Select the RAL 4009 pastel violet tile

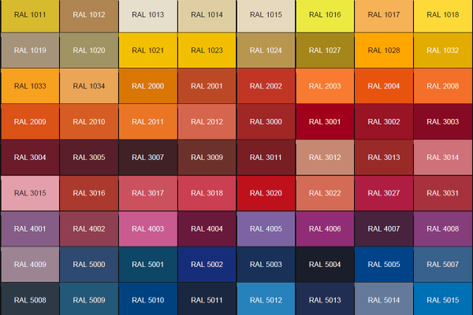(29, 265)
